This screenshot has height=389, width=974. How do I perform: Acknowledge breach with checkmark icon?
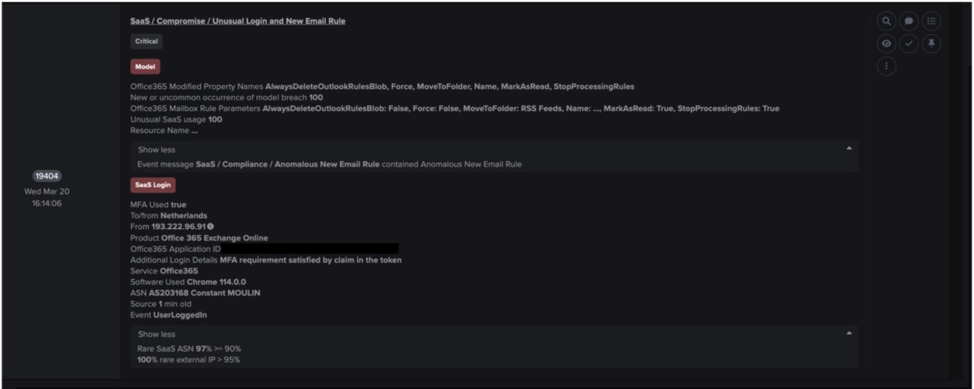point(909,44)
